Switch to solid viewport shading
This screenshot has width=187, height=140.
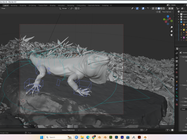pyautogui.click(x=159, y=9)
